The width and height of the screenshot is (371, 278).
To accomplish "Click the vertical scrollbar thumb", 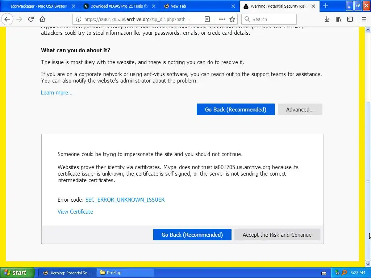I will 368,181.
